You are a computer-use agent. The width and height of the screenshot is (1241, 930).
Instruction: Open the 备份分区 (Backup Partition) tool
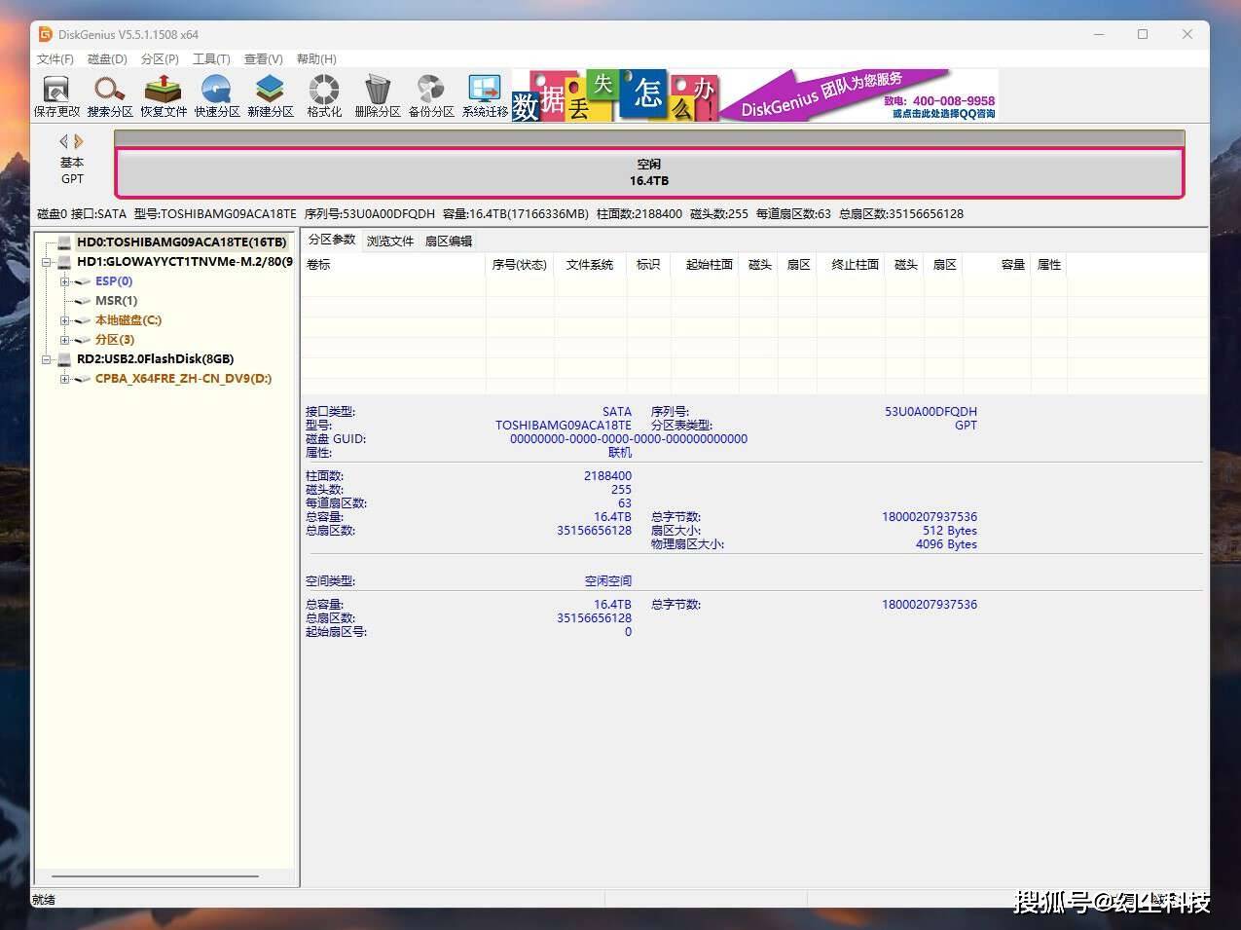(430, 94)
